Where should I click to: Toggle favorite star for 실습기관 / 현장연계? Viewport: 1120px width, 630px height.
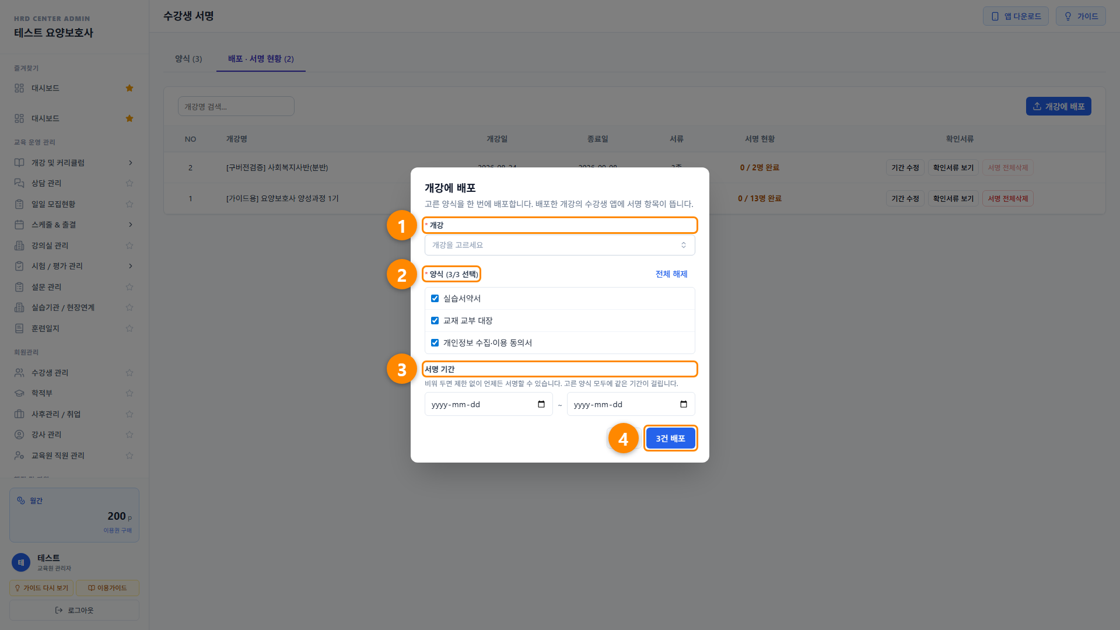pyautogui.click(x=129, y=307)
